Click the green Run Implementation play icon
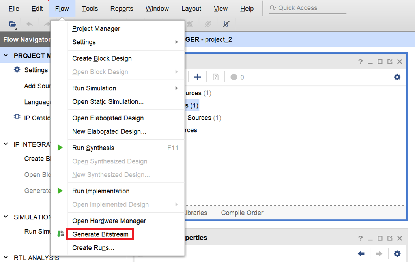 point(60,191)
